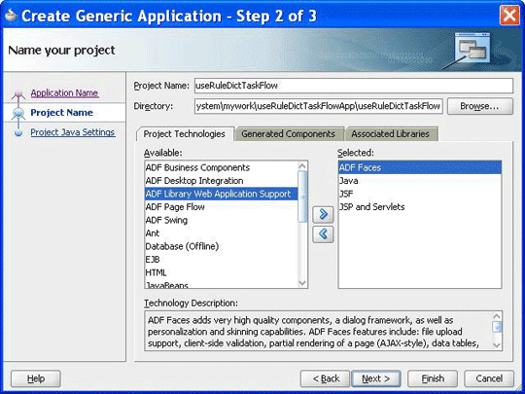The image size is (525, 394).
Task: Click Available list scrollbar down arrow
Action: point(302,283)
